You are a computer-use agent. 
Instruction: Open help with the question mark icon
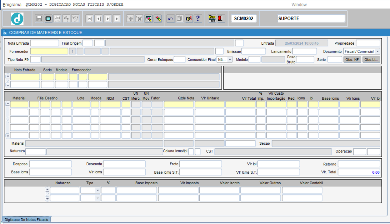[x=198, y=19]
